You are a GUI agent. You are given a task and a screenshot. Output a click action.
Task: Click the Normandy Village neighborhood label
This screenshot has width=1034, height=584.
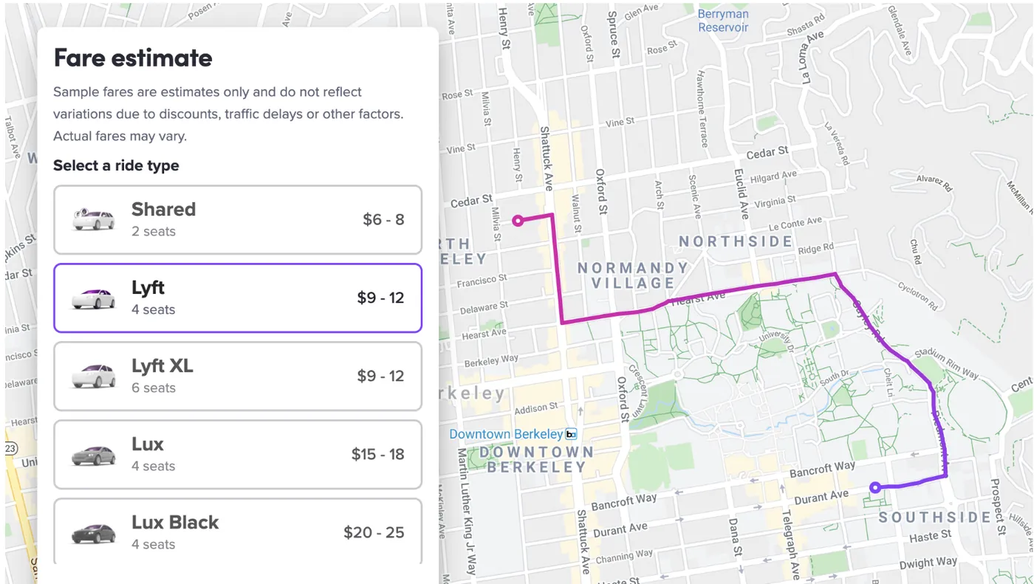point(633,275)
